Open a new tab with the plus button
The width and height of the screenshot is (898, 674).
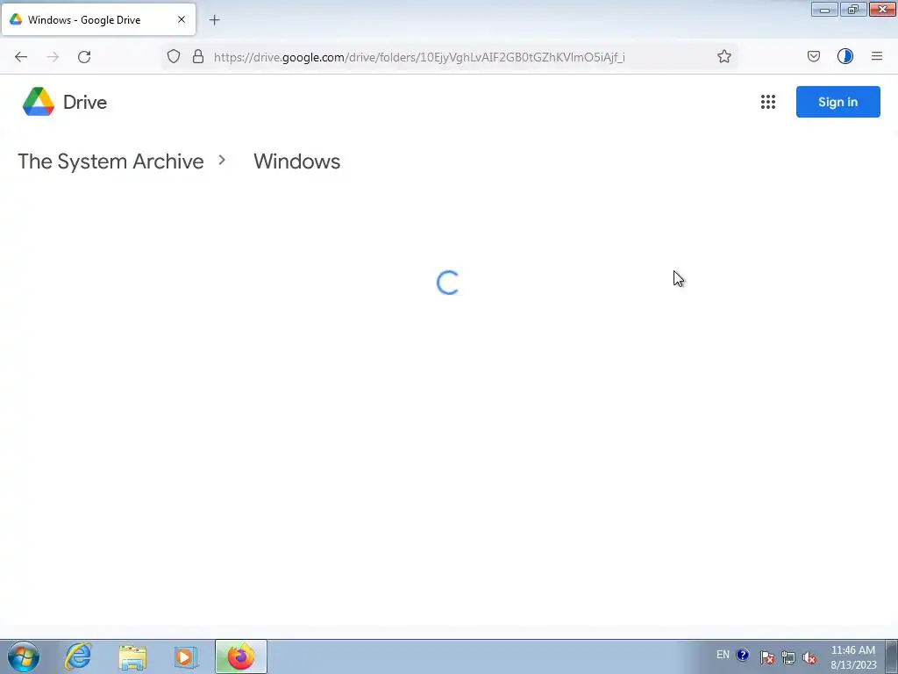(x=214, y=20)
